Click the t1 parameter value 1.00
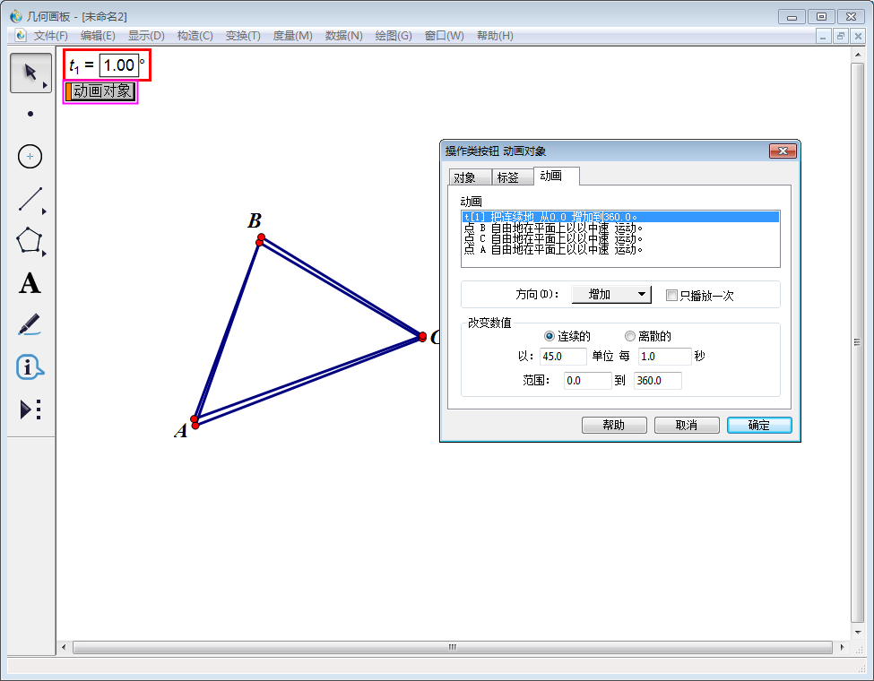 pyautogui.click(x=118, y=65)
